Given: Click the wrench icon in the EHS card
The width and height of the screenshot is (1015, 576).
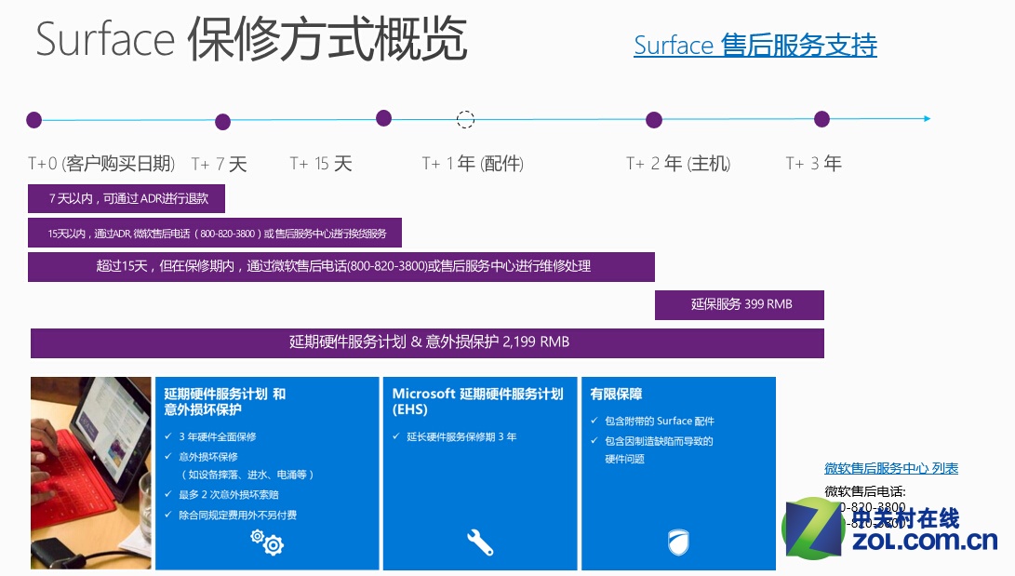Looking at the screenshot, I should (480, 543).
